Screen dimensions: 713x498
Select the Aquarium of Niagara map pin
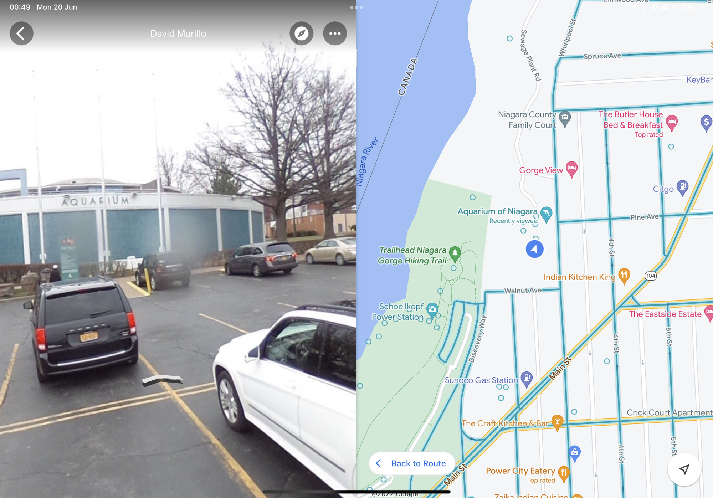[x=546, y=214]
